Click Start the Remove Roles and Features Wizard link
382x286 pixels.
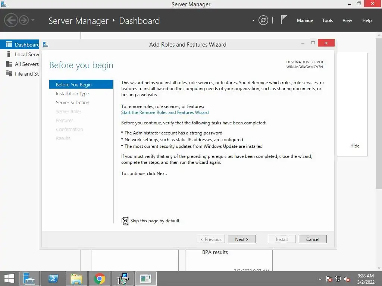(165, 112)
